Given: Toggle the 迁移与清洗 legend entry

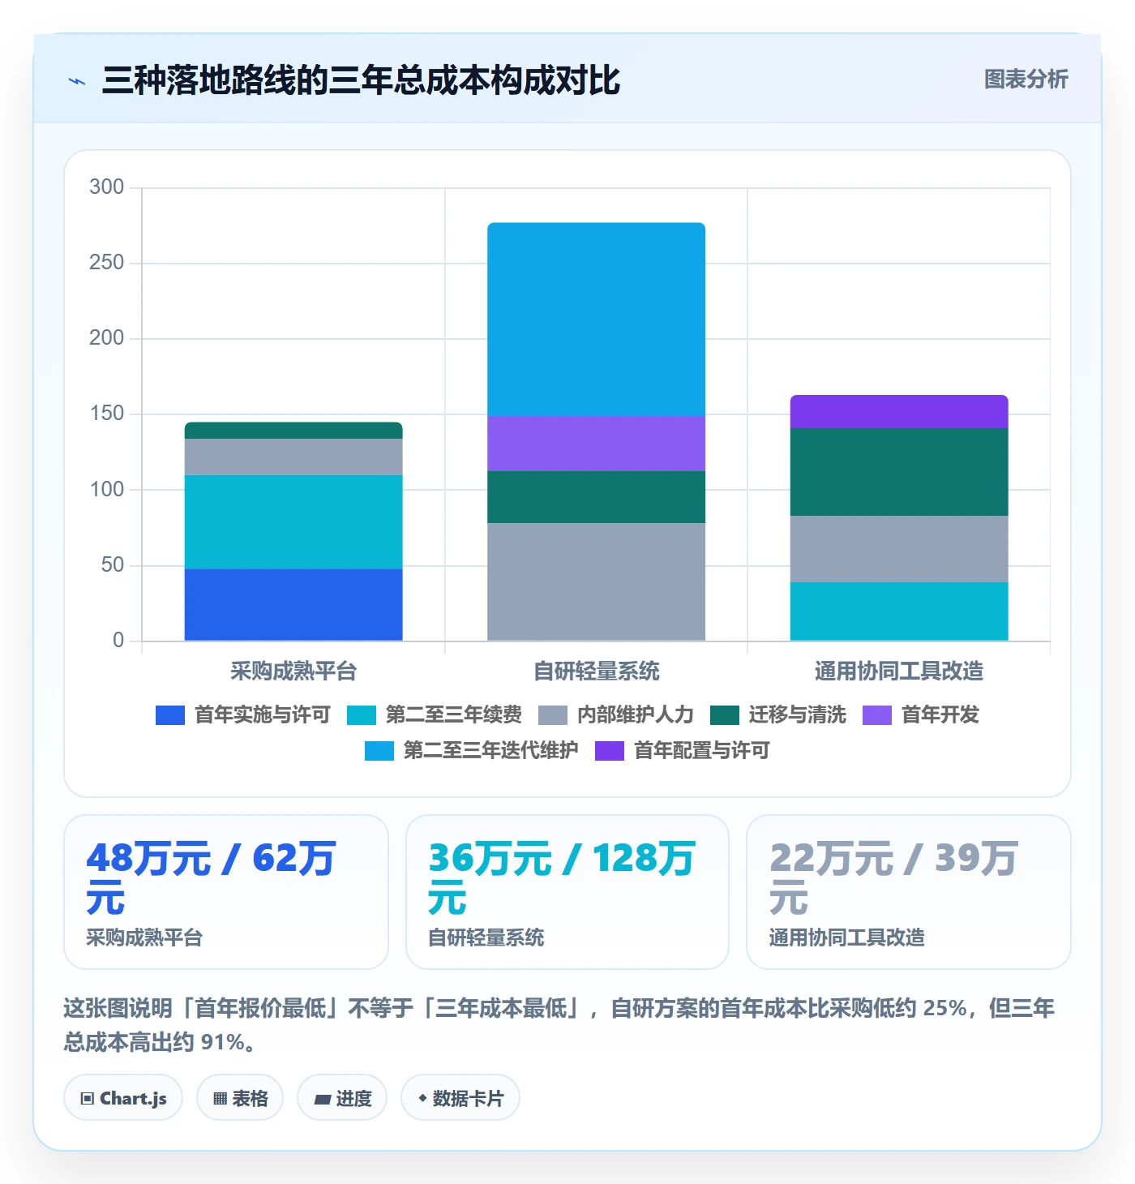Looking at the screenshot, I should [778, 714].
